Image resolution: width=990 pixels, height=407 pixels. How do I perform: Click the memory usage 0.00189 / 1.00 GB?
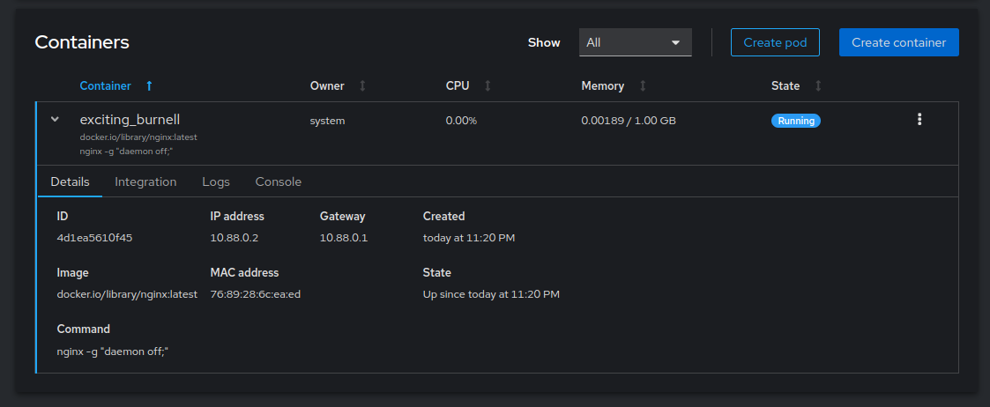point(629,121)
